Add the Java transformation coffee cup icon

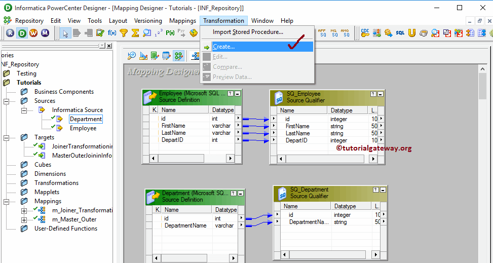click(x=424, y=33)
